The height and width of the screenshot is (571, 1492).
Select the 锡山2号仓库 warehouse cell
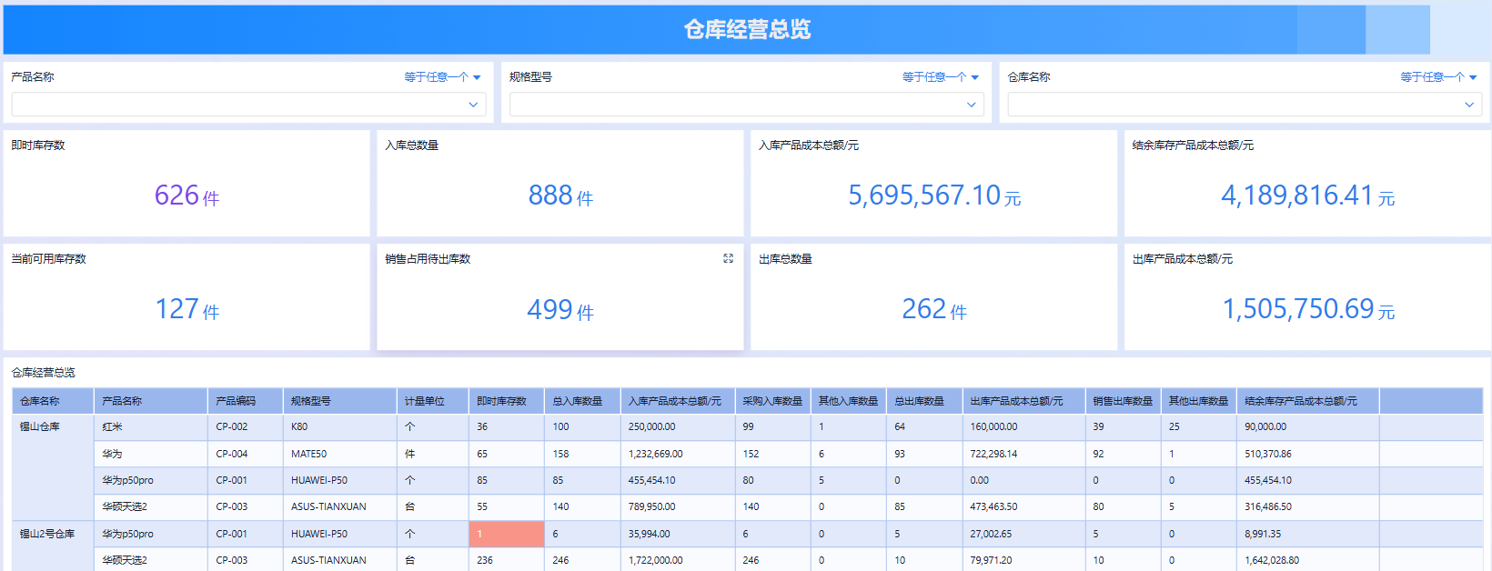(53, 546)
